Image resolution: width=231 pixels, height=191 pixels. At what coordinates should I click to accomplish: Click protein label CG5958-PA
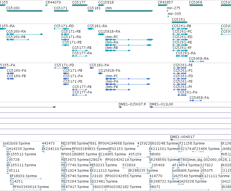[x=199, y=98]
